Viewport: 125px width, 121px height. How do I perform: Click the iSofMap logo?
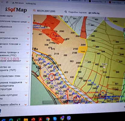pyautogui.click(x=16, y=10)
